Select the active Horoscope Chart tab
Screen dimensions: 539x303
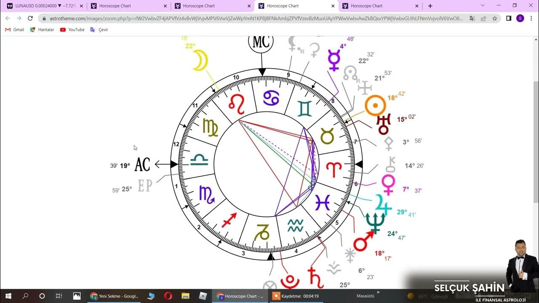[296, 6]
